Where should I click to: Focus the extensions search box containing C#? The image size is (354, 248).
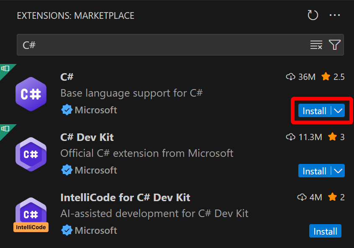point(159,45)
